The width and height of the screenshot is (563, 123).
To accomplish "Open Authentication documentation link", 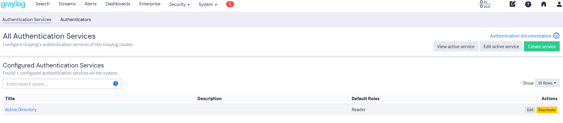I will pos(520,36).
